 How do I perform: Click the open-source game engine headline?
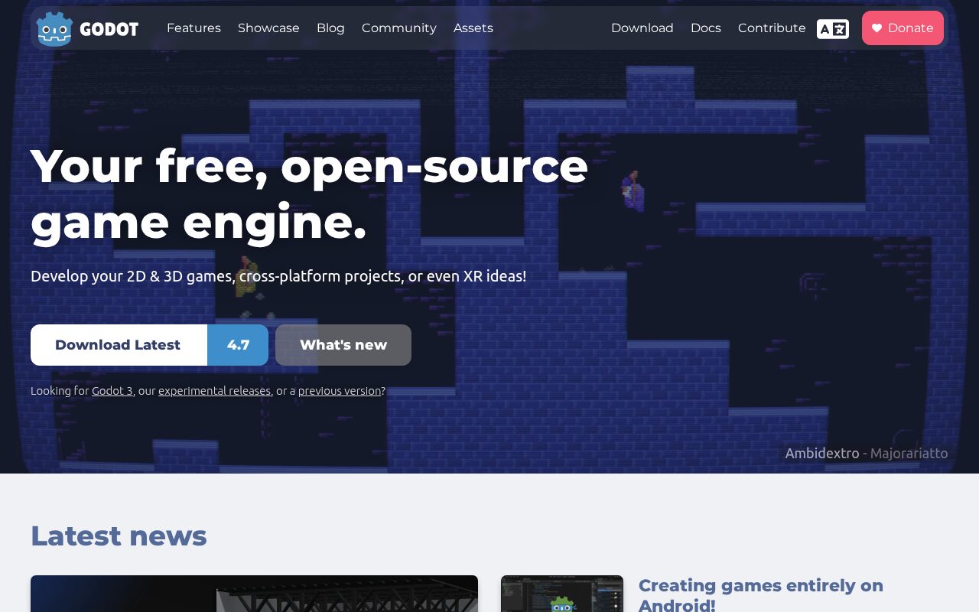click(x=309, y=193)
